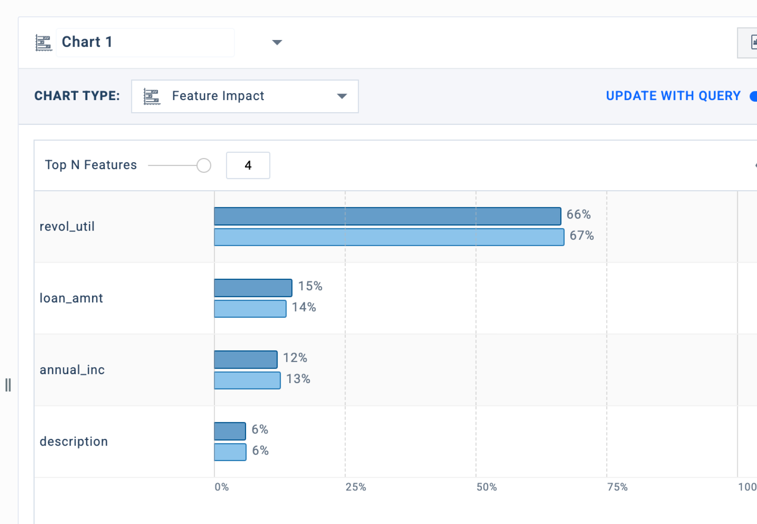Viewport: 757px width, 524px height.
Task: Click the UPDATE WITH QUERY link
Action: 674,96
